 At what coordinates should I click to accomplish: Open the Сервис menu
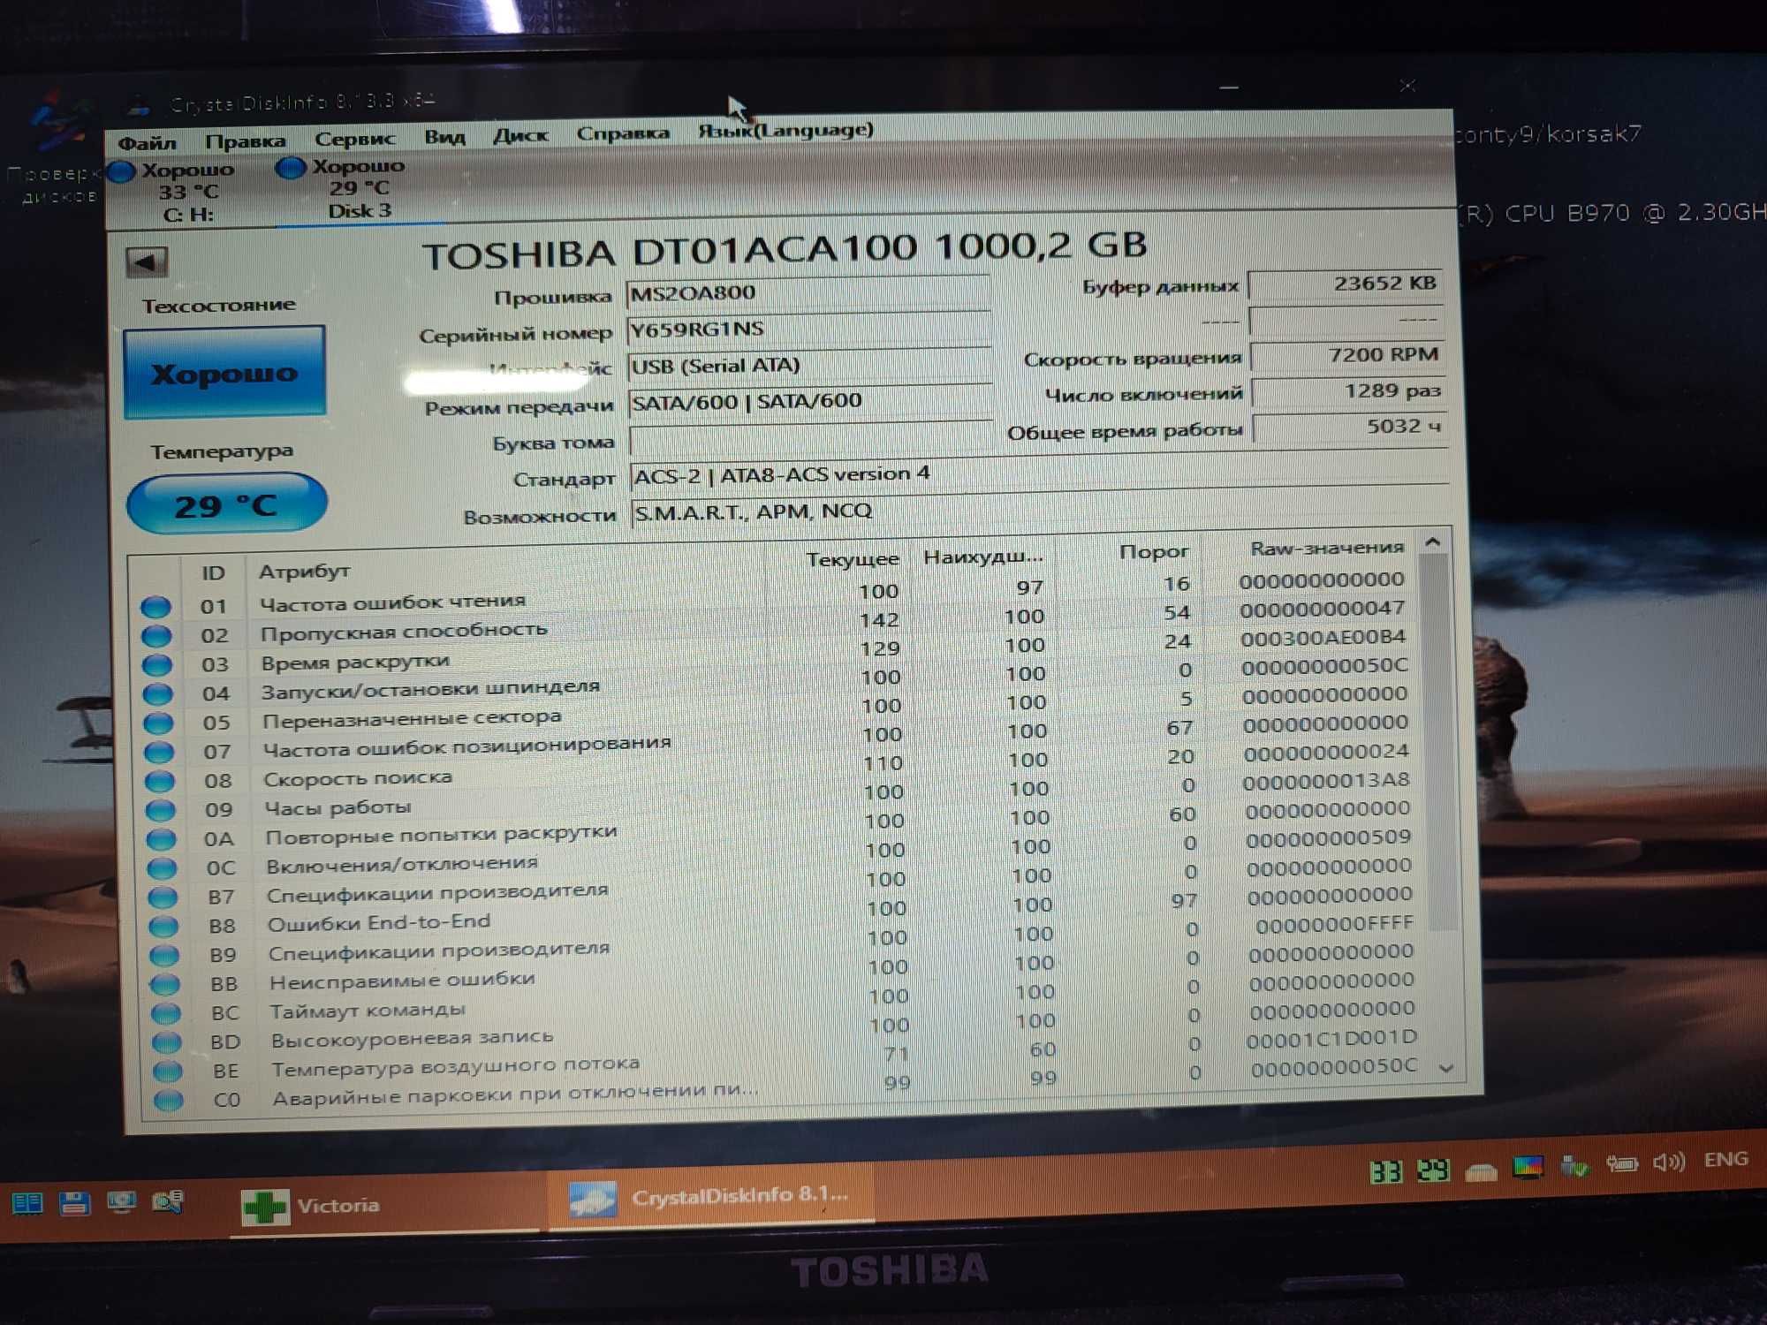[x=354, y=140]
